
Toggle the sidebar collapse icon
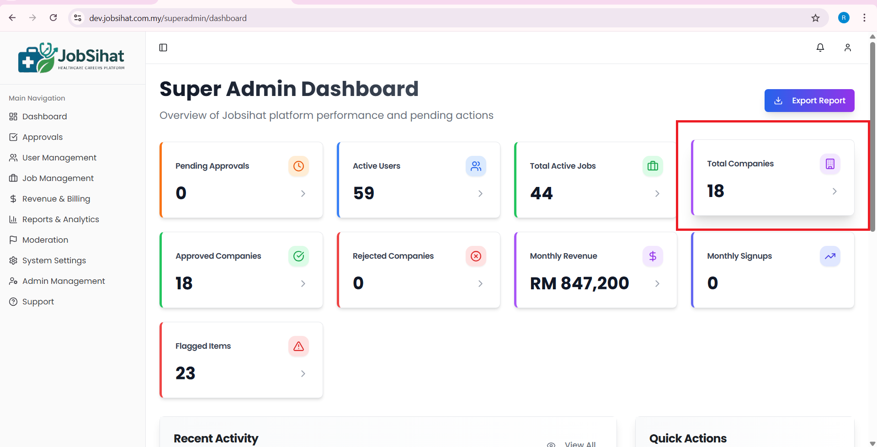click(163, 48)
